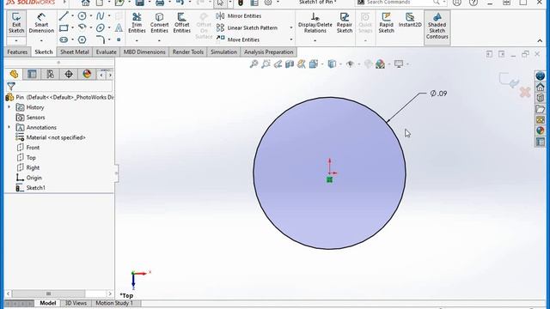The image size is (550, 309).
Task: Switch to the Analysis Preparation tab
Action: [269, 51]
